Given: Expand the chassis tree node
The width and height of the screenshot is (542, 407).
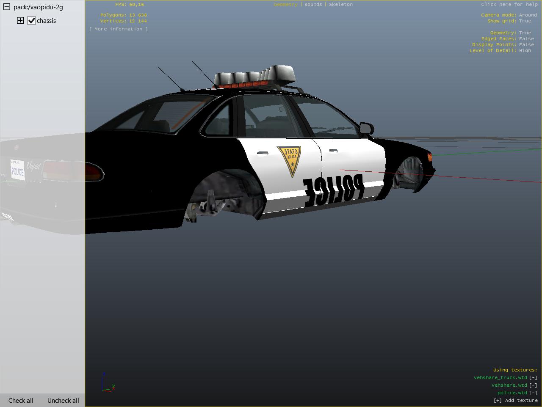Looking at the screenshot, I should (x=20, y=20).
